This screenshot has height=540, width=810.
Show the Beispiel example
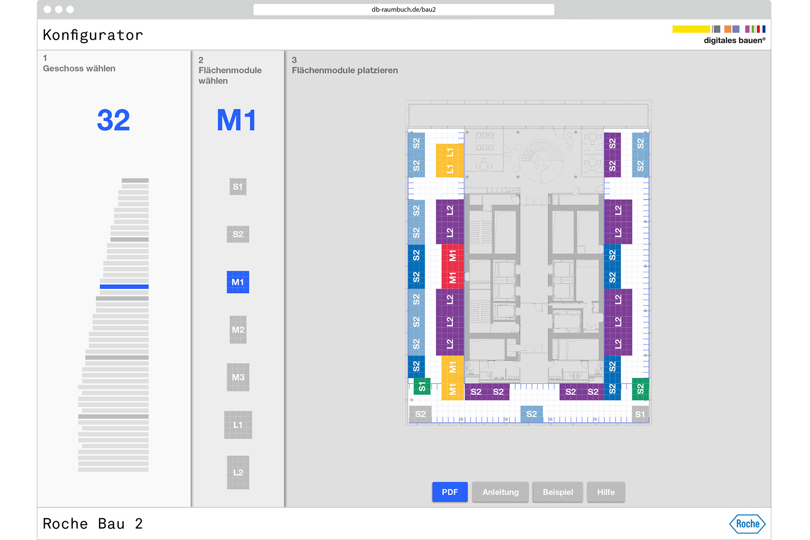click(558, 492)
